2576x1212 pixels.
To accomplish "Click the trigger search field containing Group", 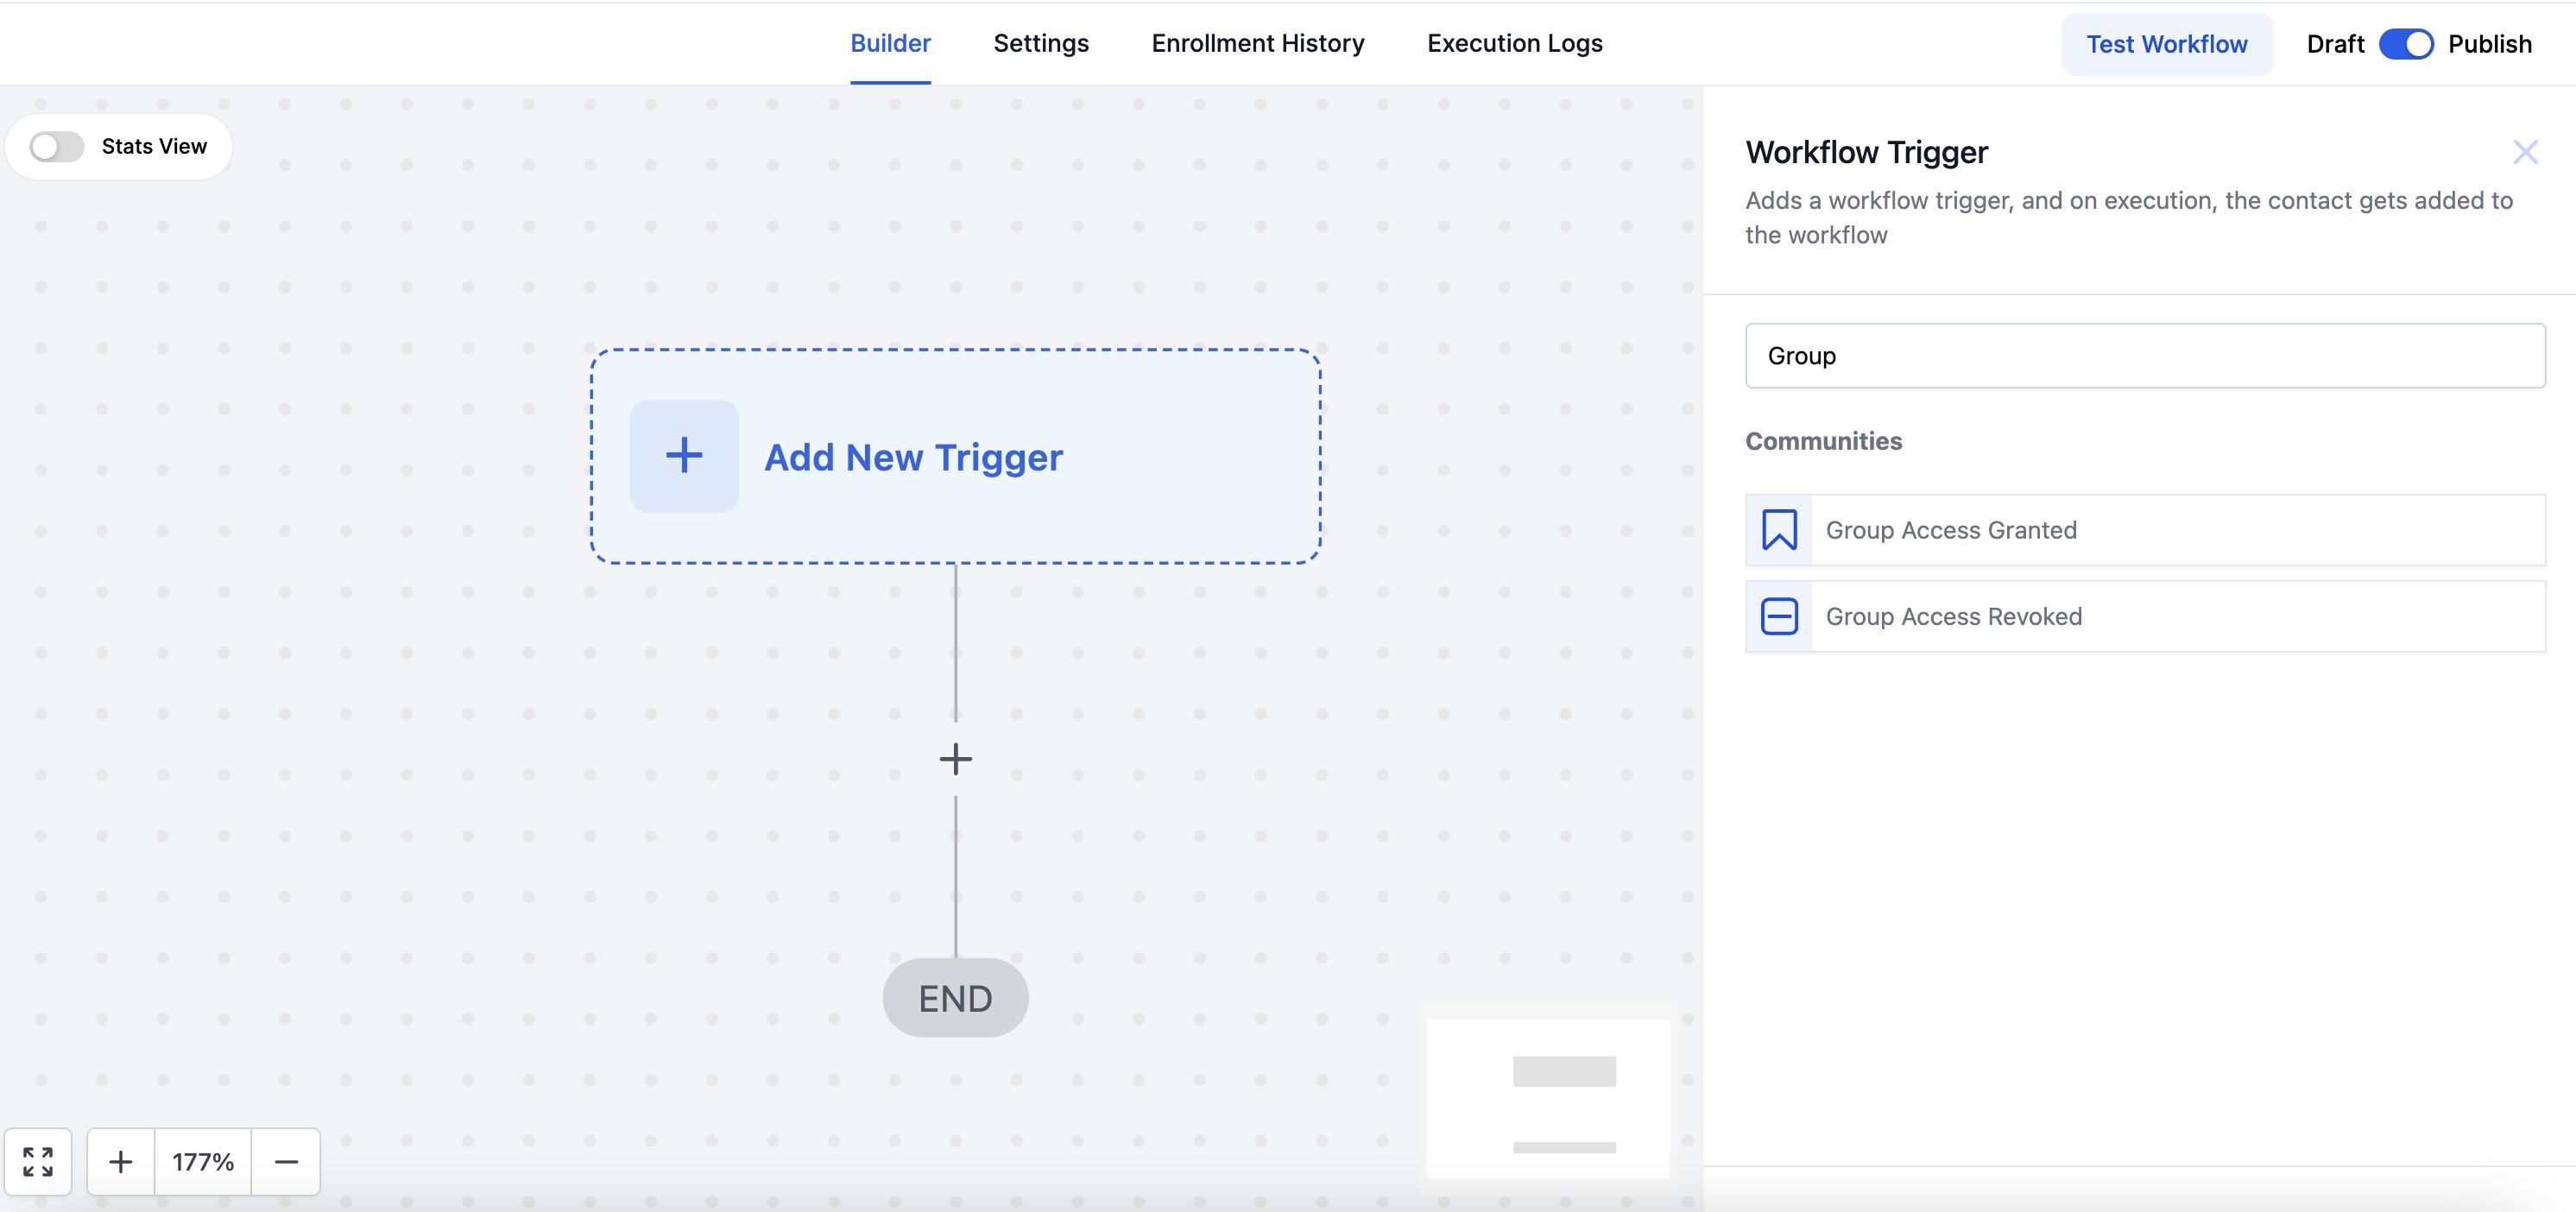I will [x=2145, y=356].
